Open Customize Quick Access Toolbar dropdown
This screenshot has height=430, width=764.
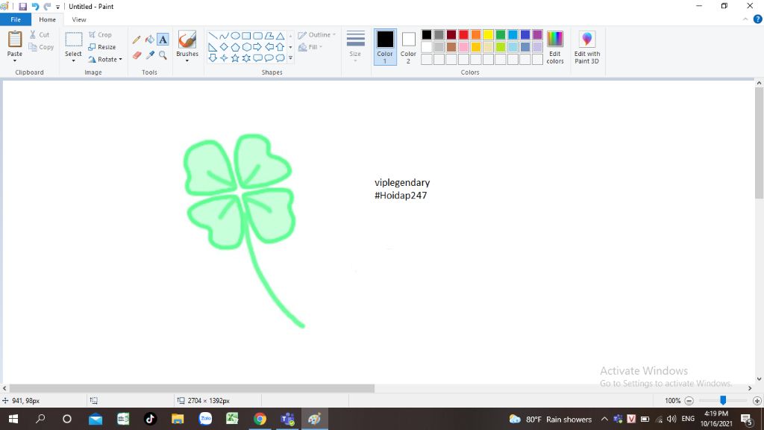click(x=58, y=7)
